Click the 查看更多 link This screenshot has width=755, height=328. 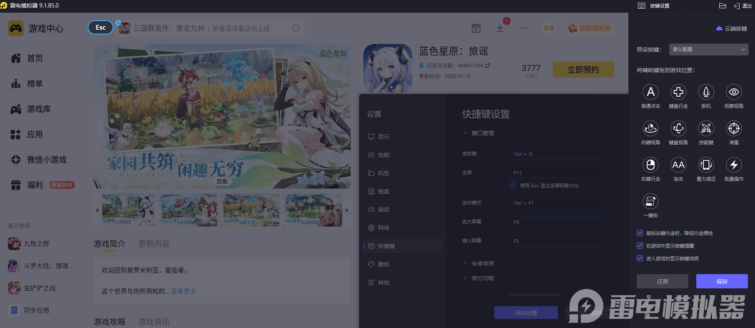(x=184, y=291)
